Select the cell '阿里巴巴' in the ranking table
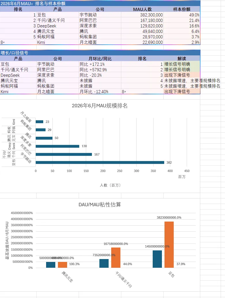The width and height of the screenshot is (225, 298). click(x=100, y=20)
